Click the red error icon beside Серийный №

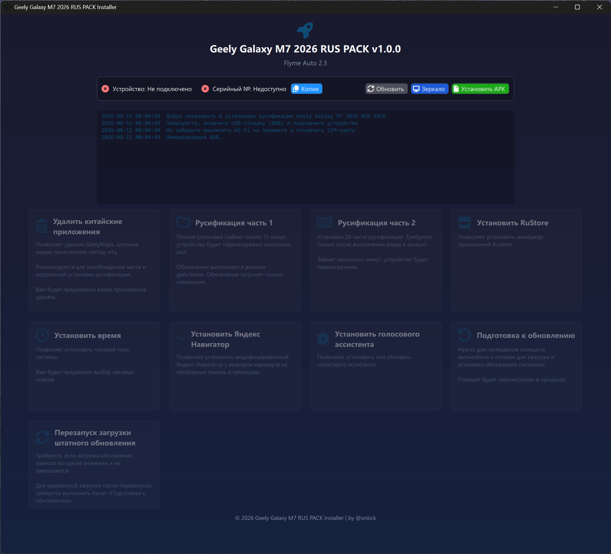point(205,89)
